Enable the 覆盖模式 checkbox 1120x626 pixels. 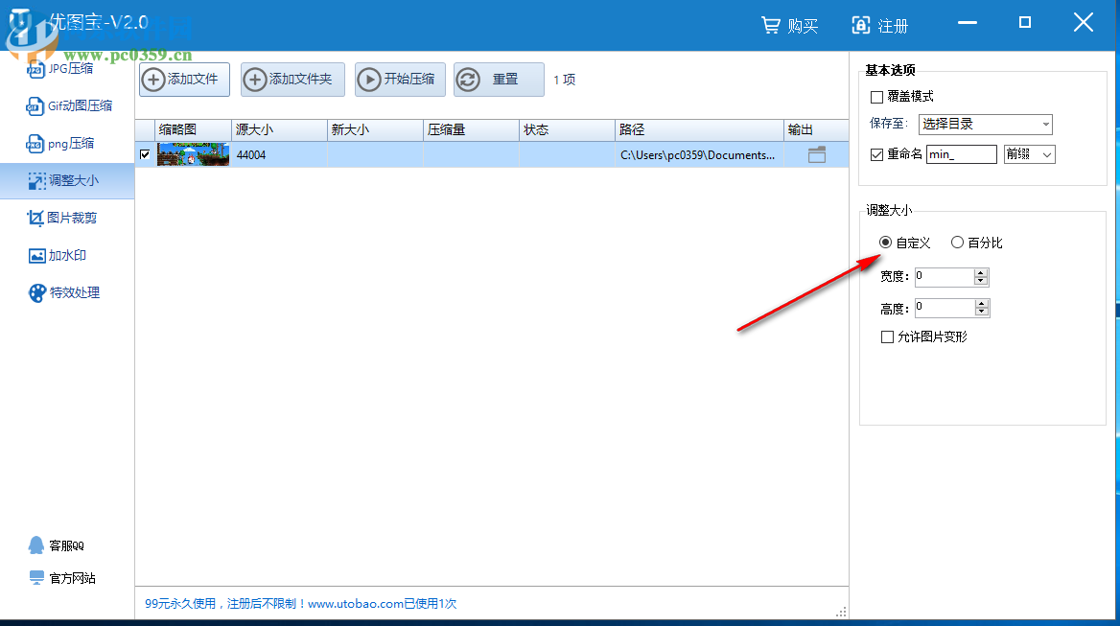pyautogui.click(x=876, y=97)
